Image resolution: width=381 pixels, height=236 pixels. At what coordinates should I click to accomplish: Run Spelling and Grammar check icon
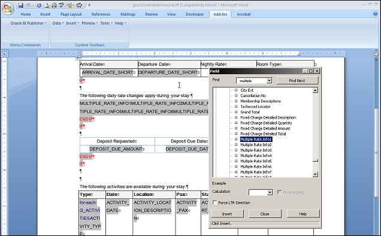point(62,5)
